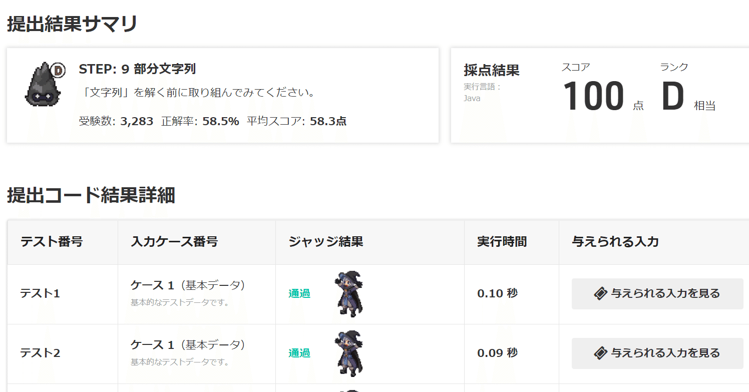Viewport: 749px width, 392px height.
Task: Click the large rank D letter
Action: pos(672,97)
